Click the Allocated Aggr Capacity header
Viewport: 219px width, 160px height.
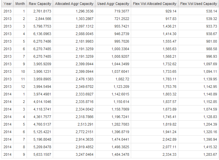[74, 4]
